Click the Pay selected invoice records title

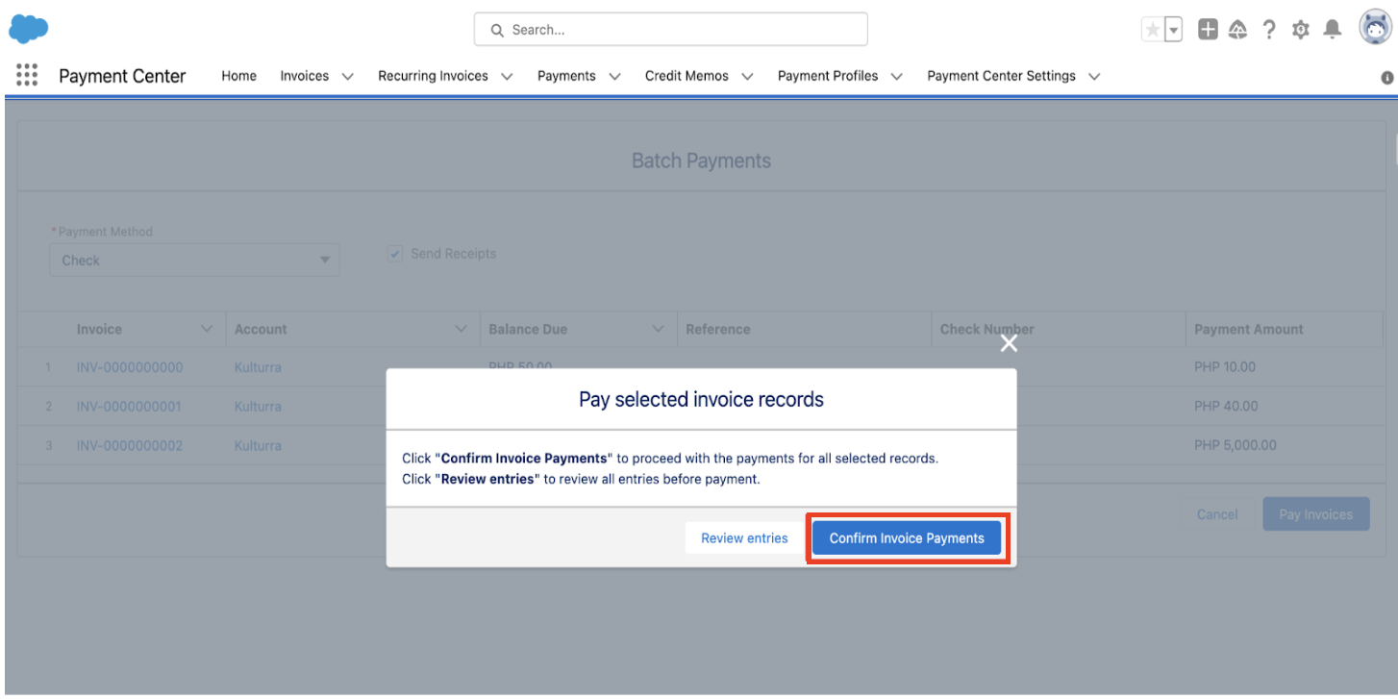pyautogui.click(x=701, y=399)
